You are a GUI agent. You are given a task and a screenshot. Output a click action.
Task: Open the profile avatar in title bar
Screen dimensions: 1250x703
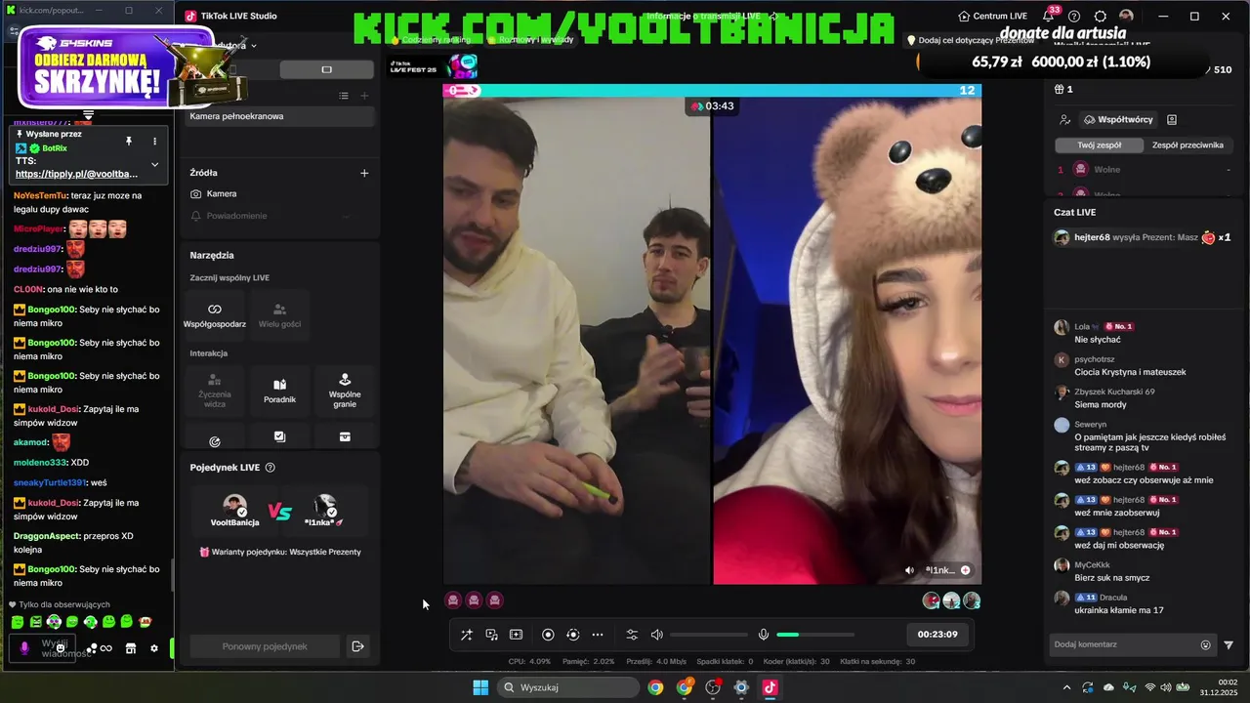point(1126,17)
